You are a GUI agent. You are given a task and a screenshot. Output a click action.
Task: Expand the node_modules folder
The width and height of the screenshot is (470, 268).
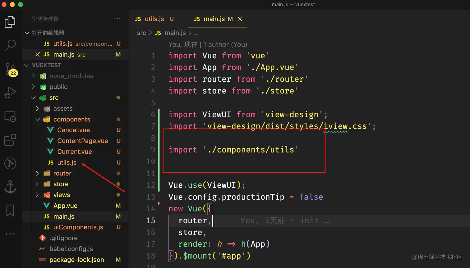pyautogui.click(x=33, y=76)
